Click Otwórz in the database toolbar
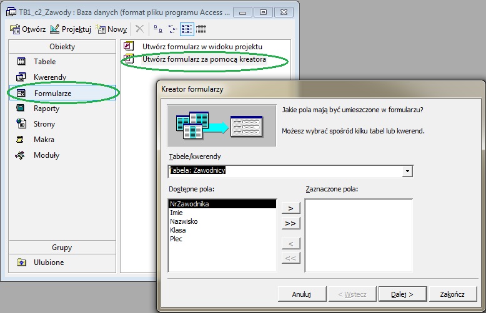 click(x=27, y=29)
